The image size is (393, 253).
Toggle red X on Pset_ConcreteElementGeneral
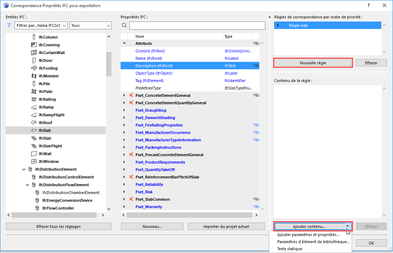(x=131, y=95)
